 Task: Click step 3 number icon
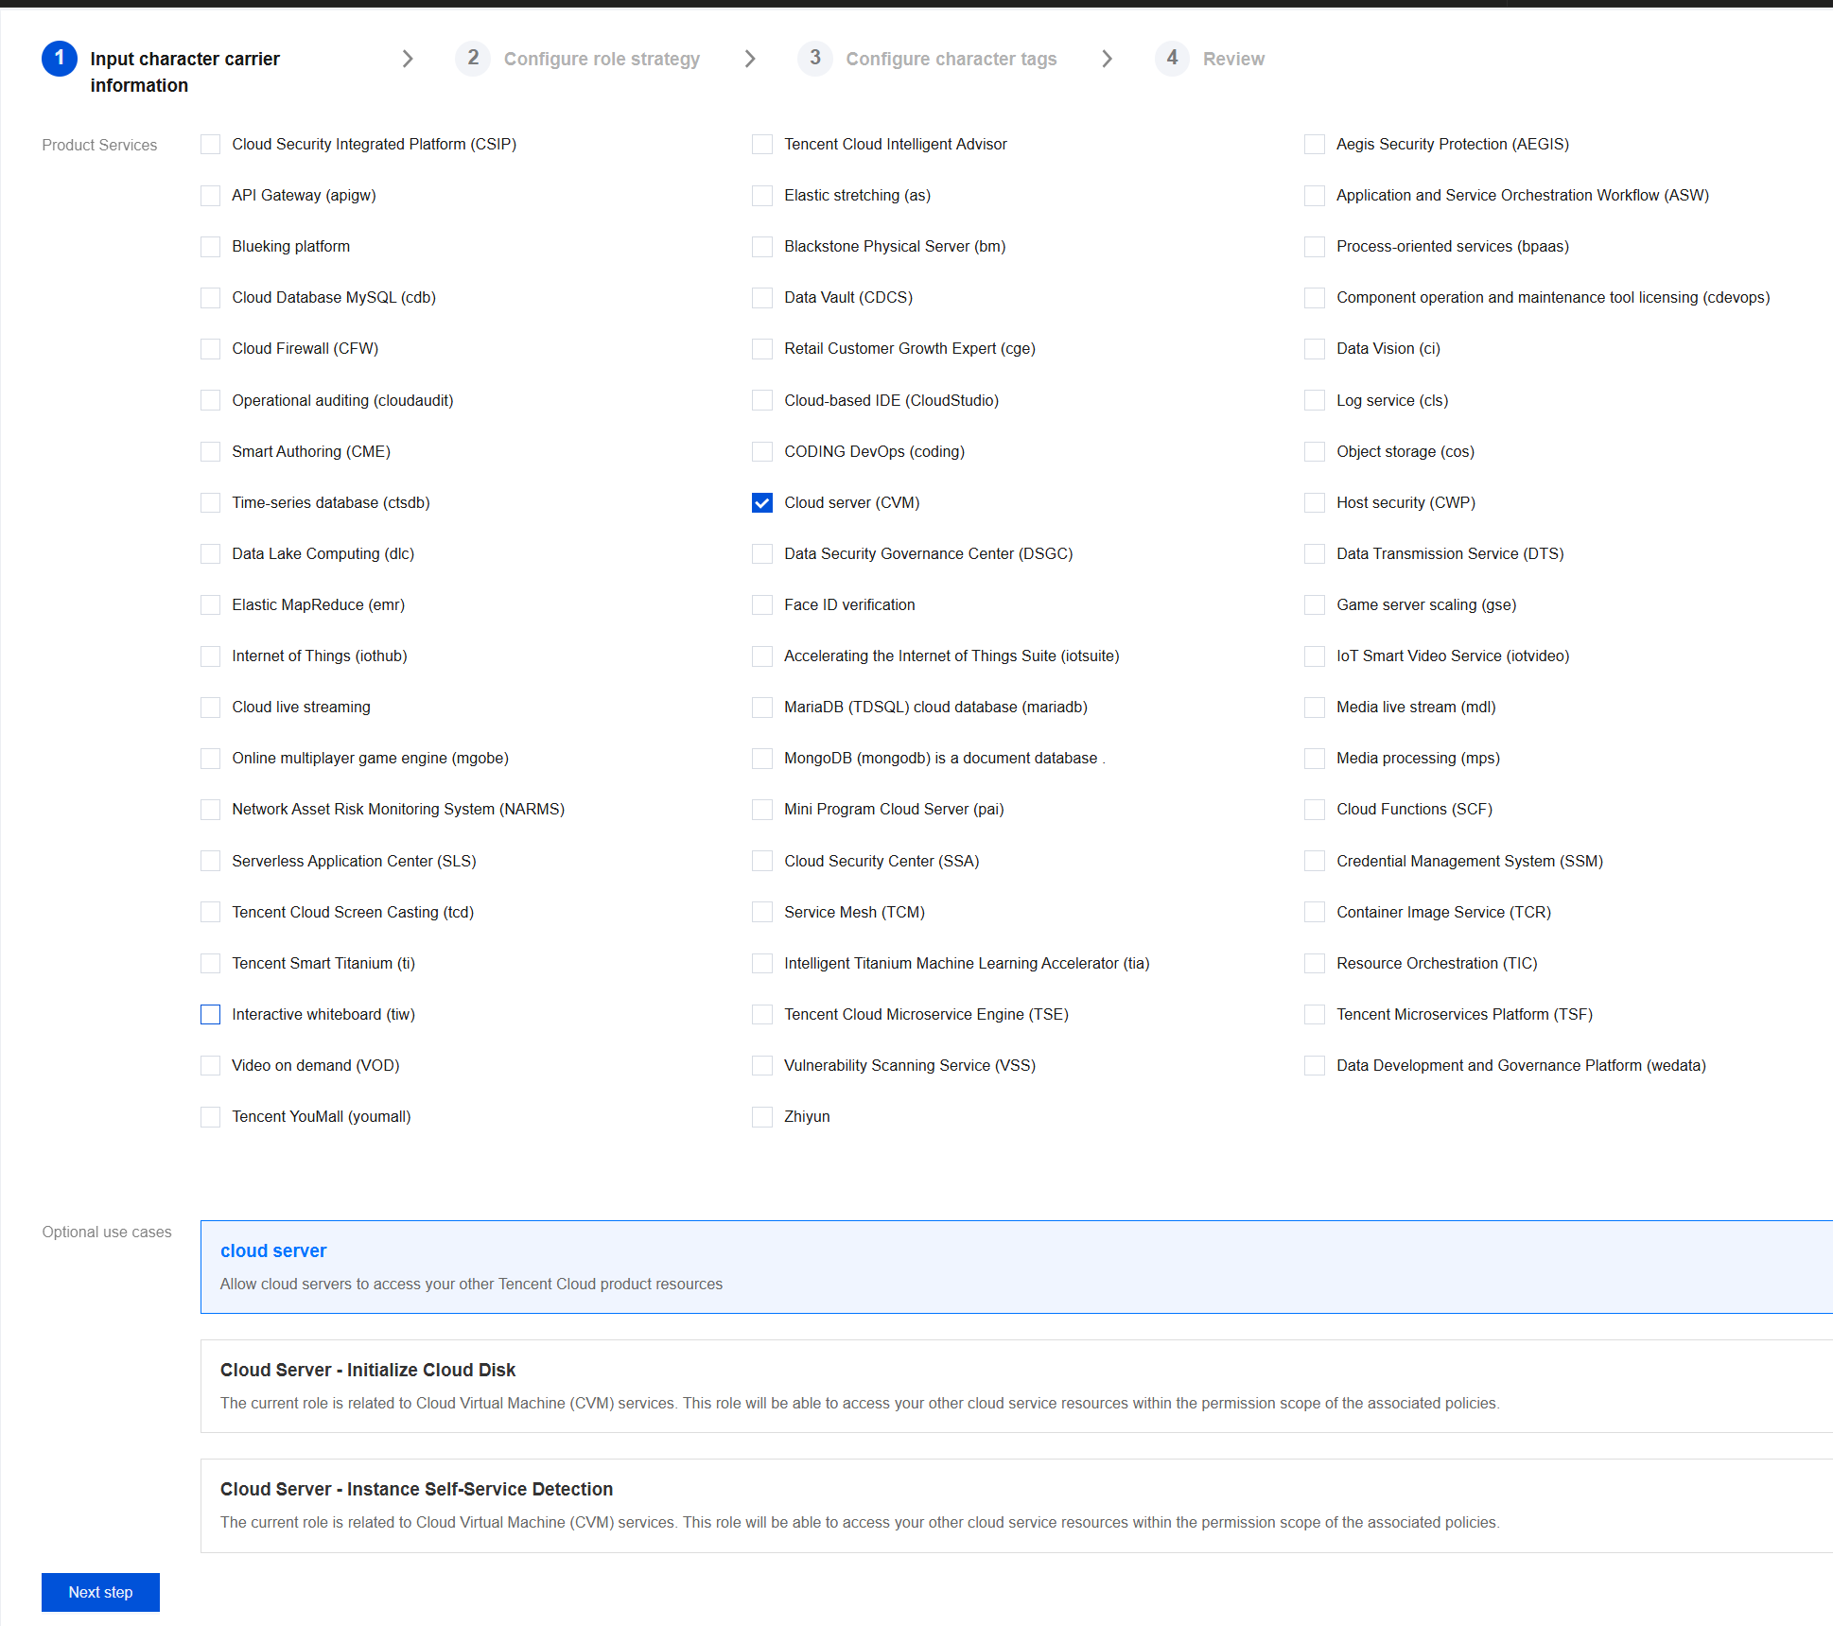(x=814, y=59)
